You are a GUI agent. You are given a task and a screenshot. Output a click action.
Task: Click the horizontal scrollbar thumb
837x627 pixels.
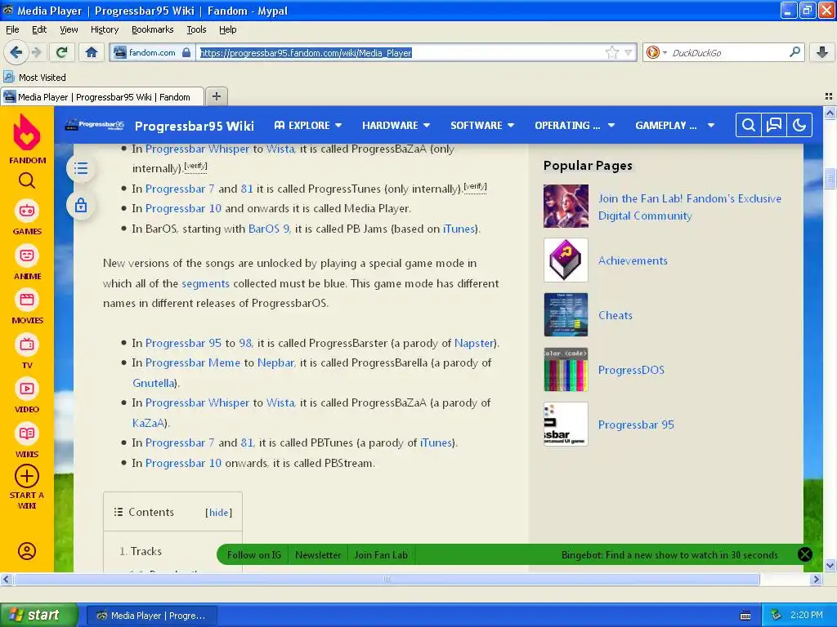pos(387,579)
